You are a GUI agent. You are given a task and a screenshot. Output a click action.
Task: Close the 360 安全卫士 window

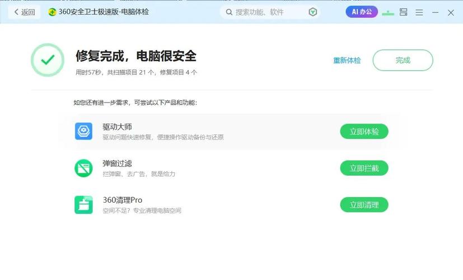[451, 12]
